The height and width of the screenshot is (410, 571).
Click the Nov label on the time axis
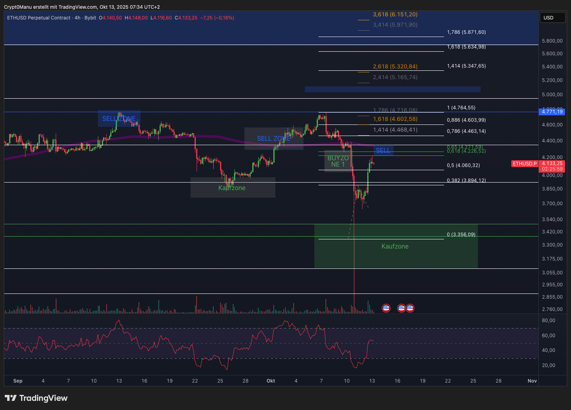point(532,381)
